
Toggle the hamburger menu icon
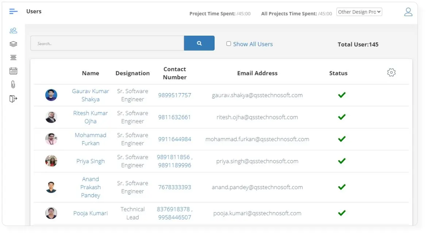point(13,11)
